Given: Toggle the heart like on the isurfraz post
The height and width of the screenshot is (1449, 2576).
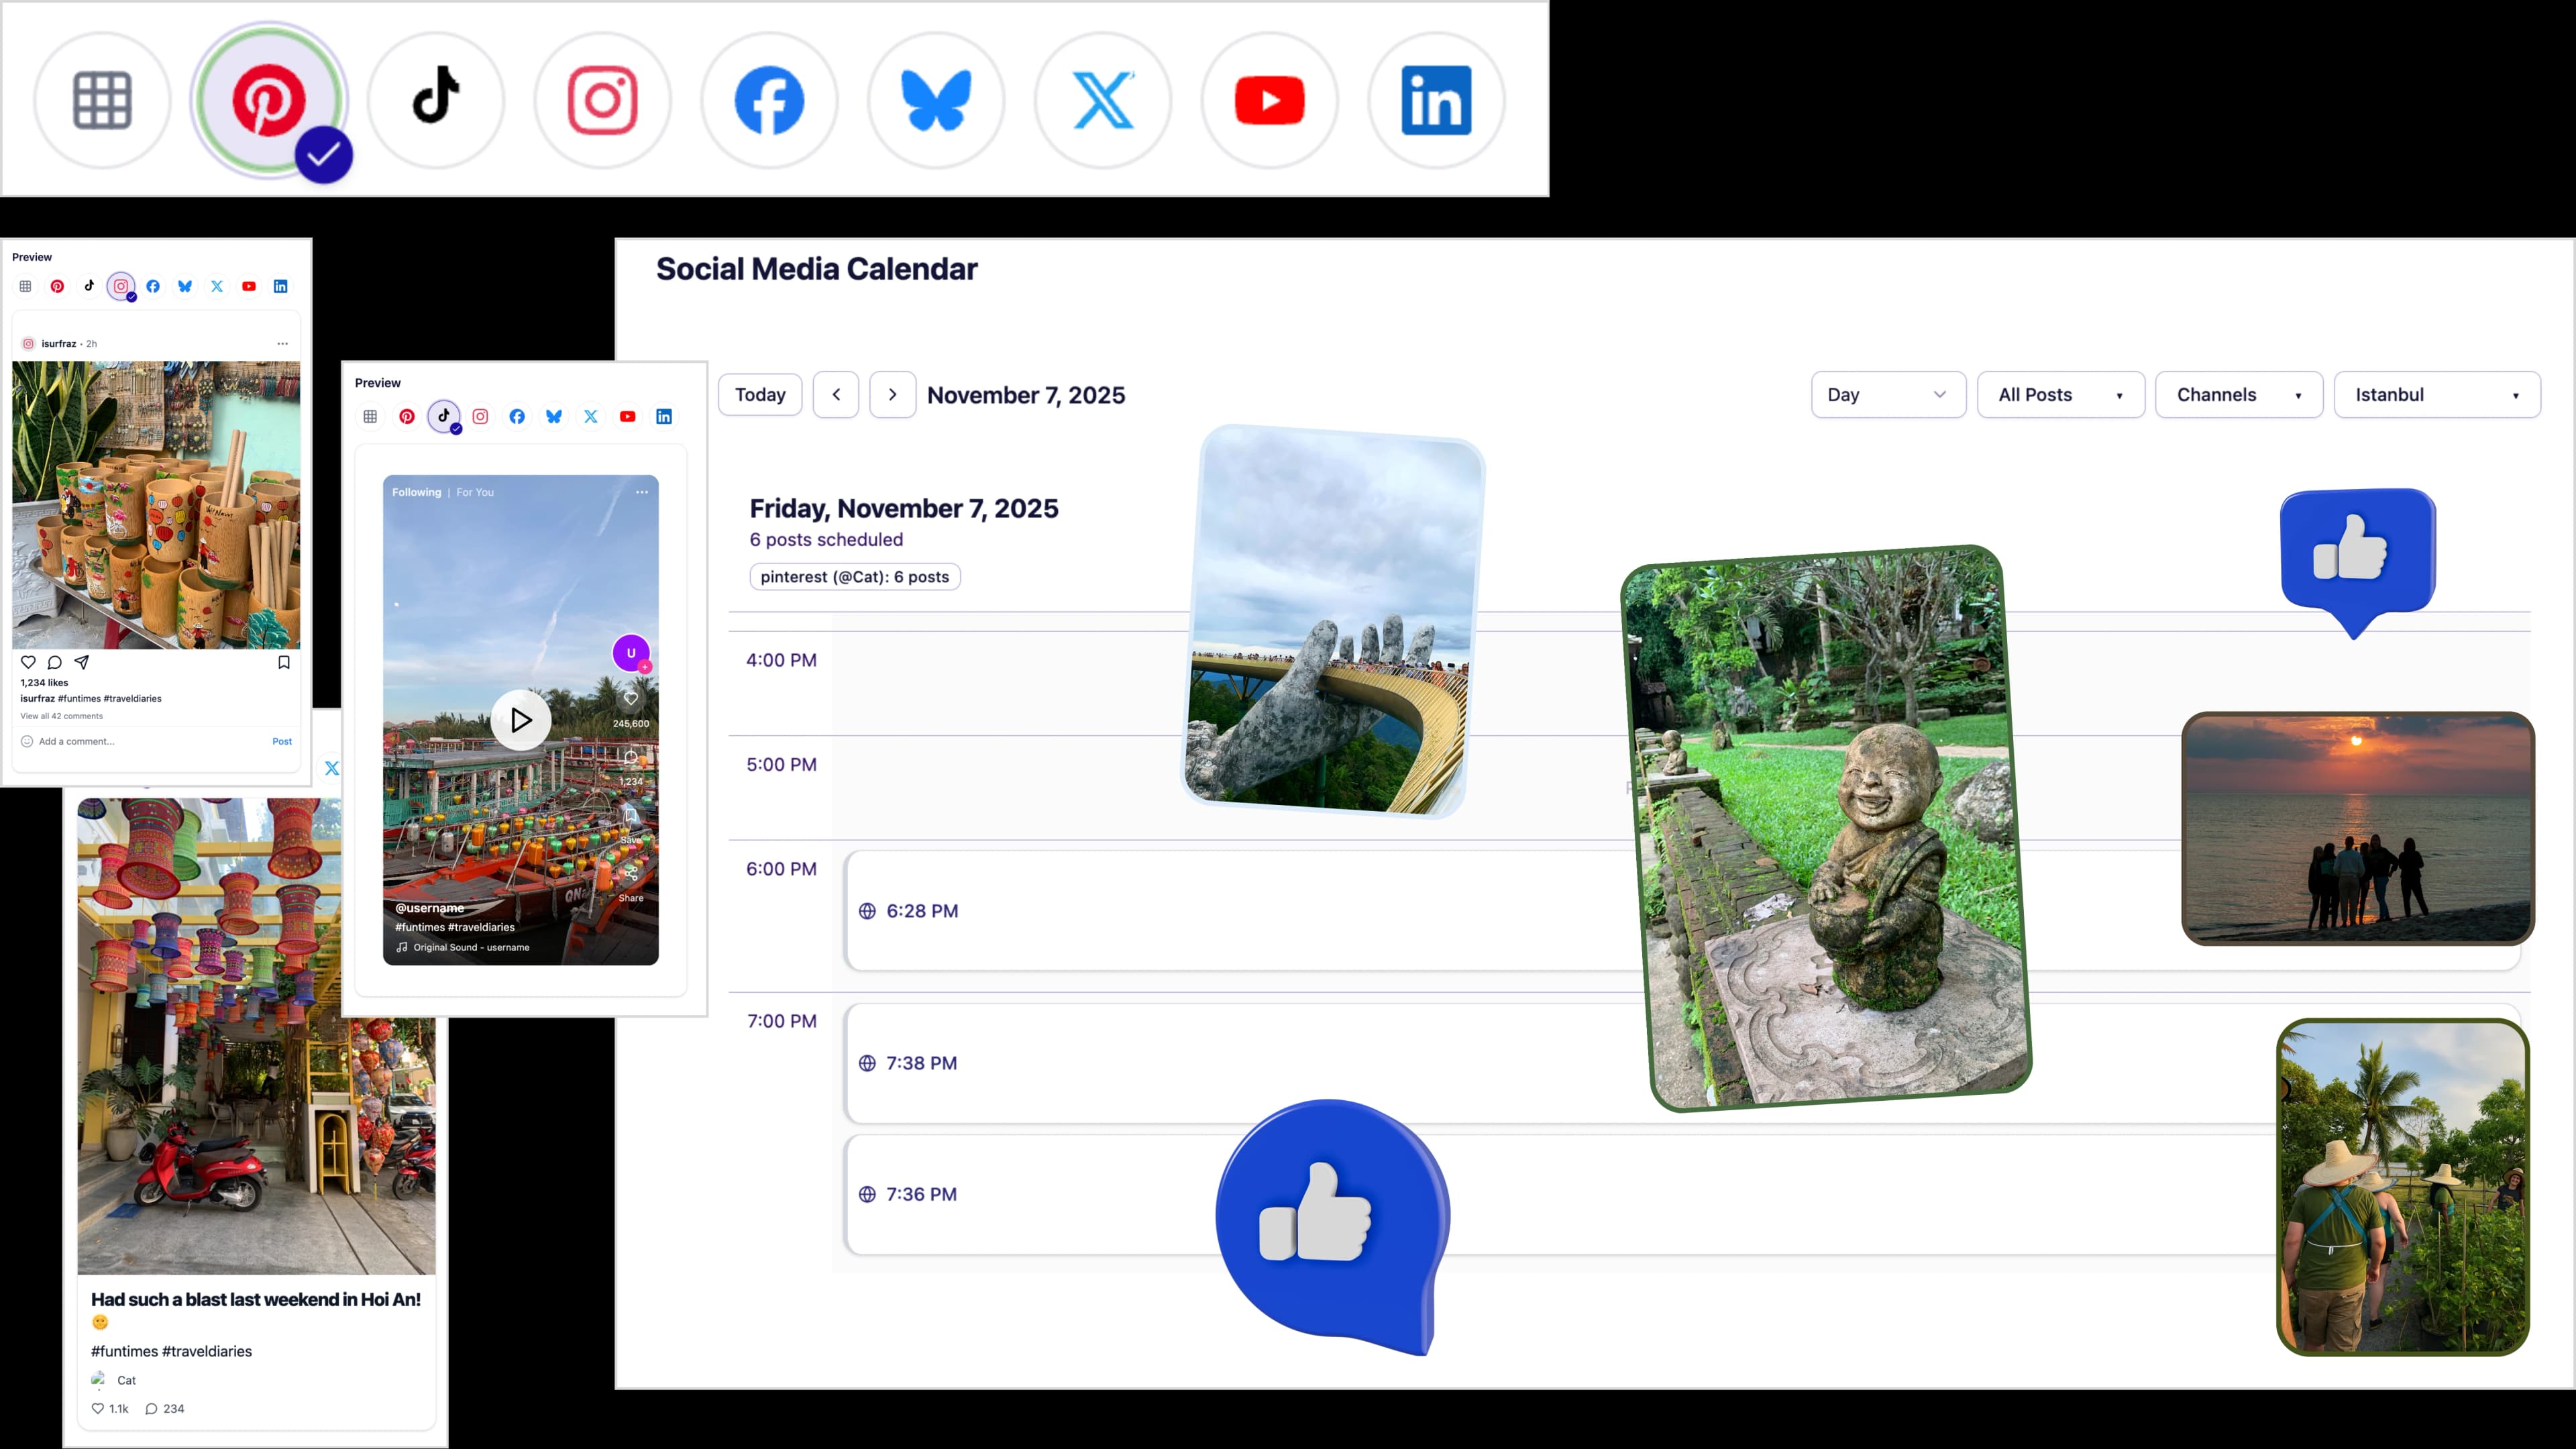Looking at the screenshot, I should point(28,662).
